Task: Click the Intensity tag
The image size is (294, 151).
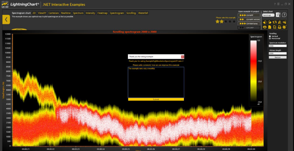Action: (90, 13)
